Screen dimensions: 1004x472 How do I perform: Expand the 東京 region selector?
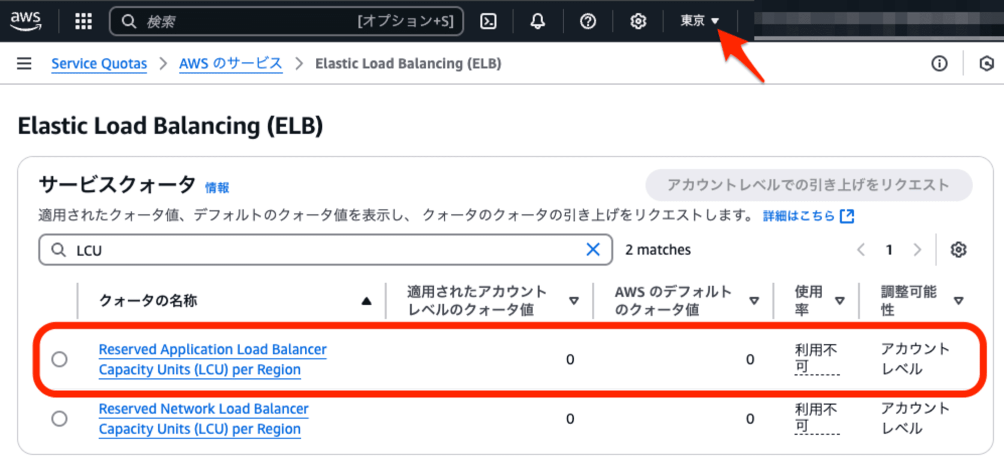700,21
